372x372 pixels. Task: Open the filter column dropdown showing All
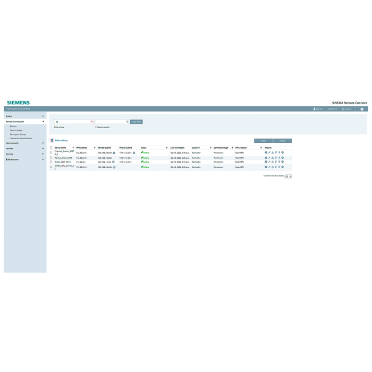(x=73, y=122)
